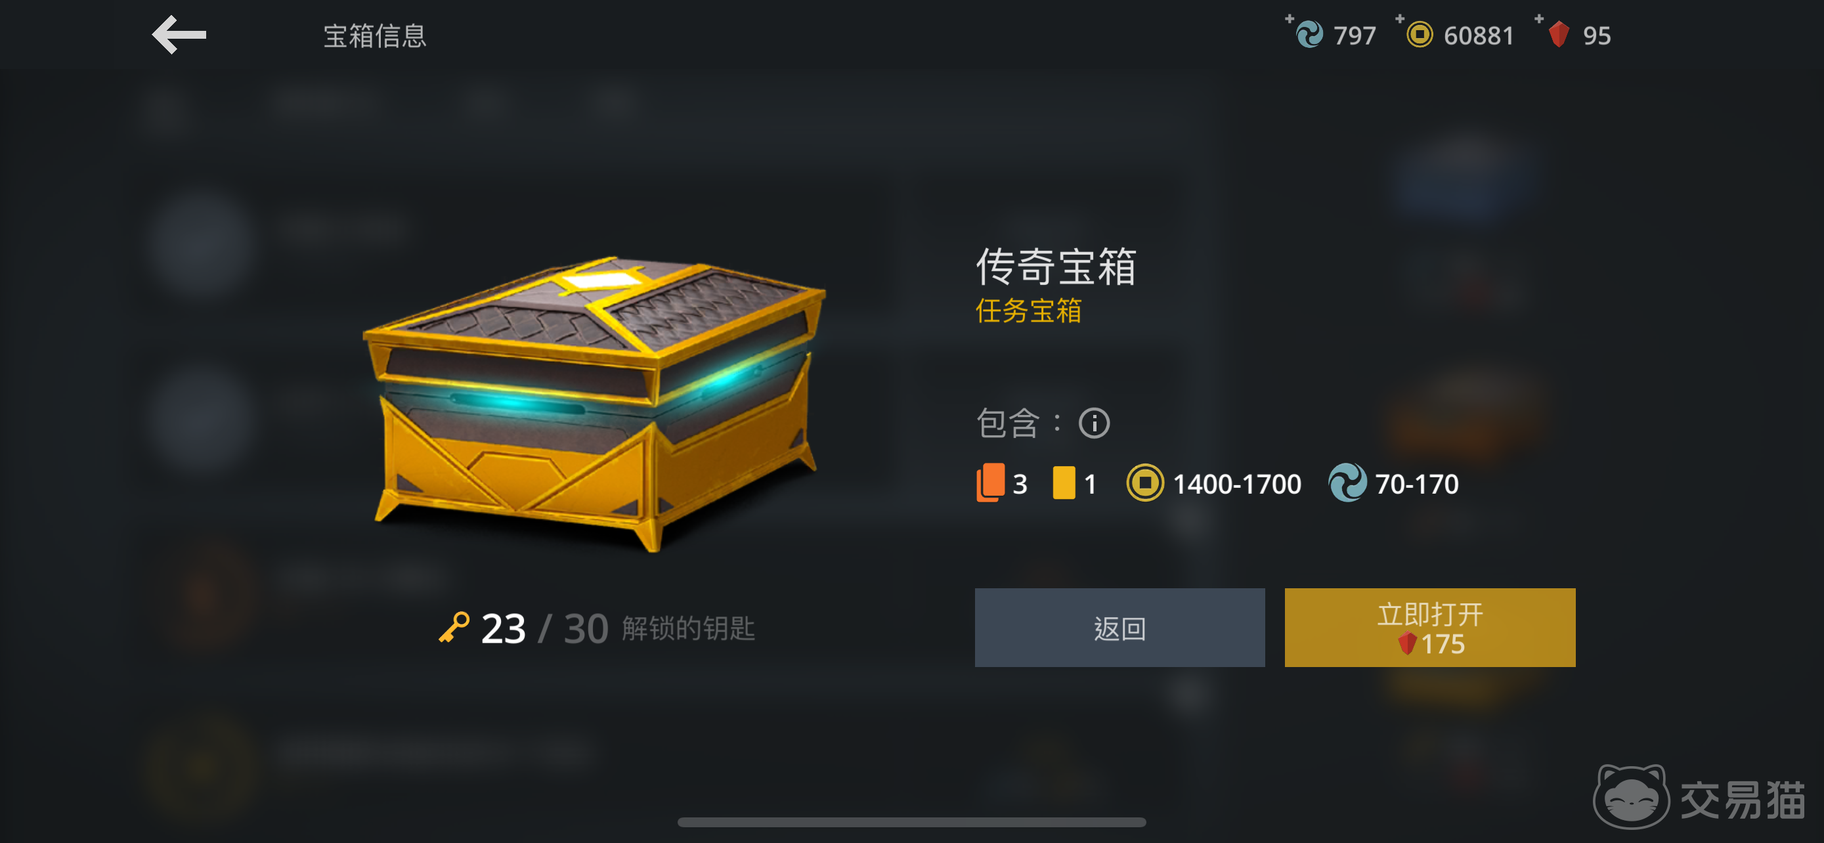
Task: Tap the legendary chest image
Action: coord(594,404)
